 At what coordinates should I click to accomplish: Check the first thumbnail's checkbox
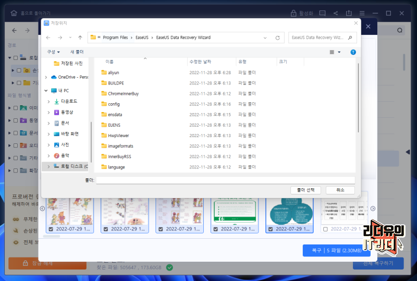[51, 229]
